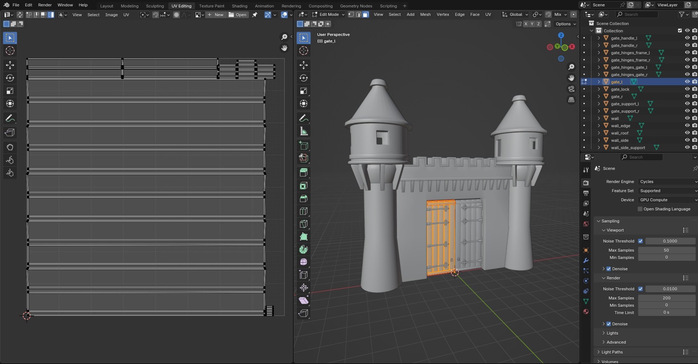Disable Viewport Denoise checkbox
This screenshot has width=698, height=364.
609,269
